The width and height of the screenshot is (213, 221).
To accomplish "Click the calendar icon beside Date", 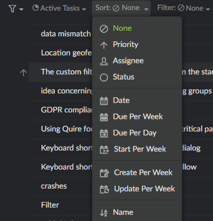I will 104,101.
